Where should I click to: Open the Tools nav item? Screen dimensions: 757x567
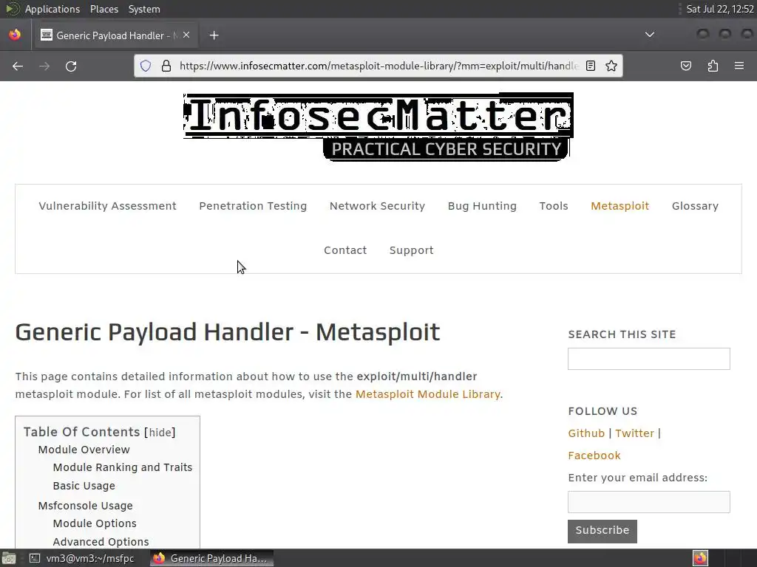coord(553,206)
